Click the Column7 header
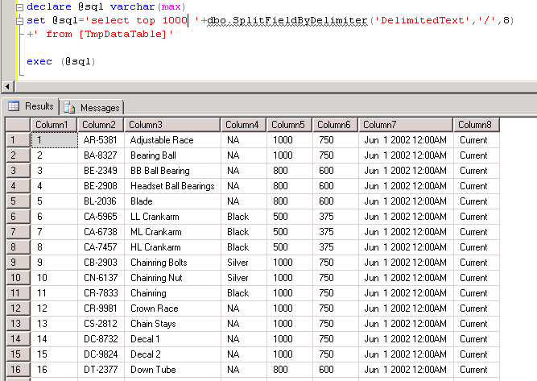The width and height of the screenshot is (537, 381). pos(406,125)
